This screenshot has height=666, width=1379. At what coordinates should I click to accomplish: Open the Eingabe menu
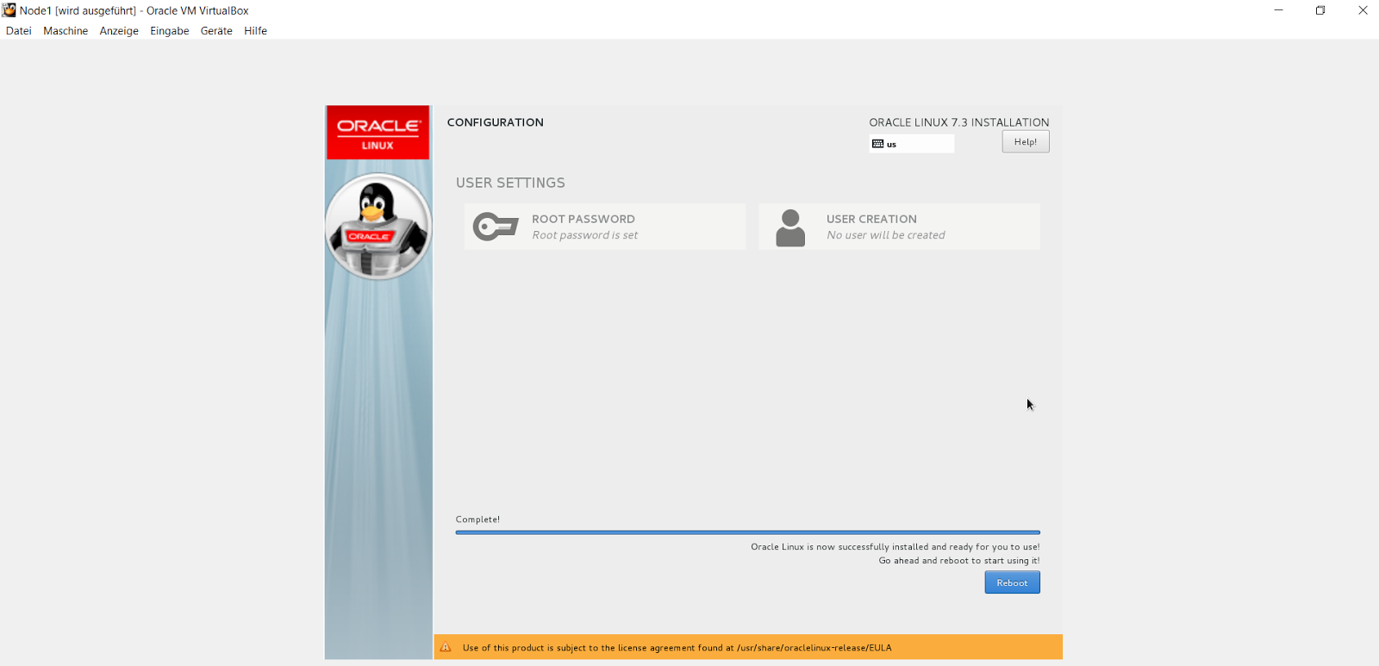169,31
